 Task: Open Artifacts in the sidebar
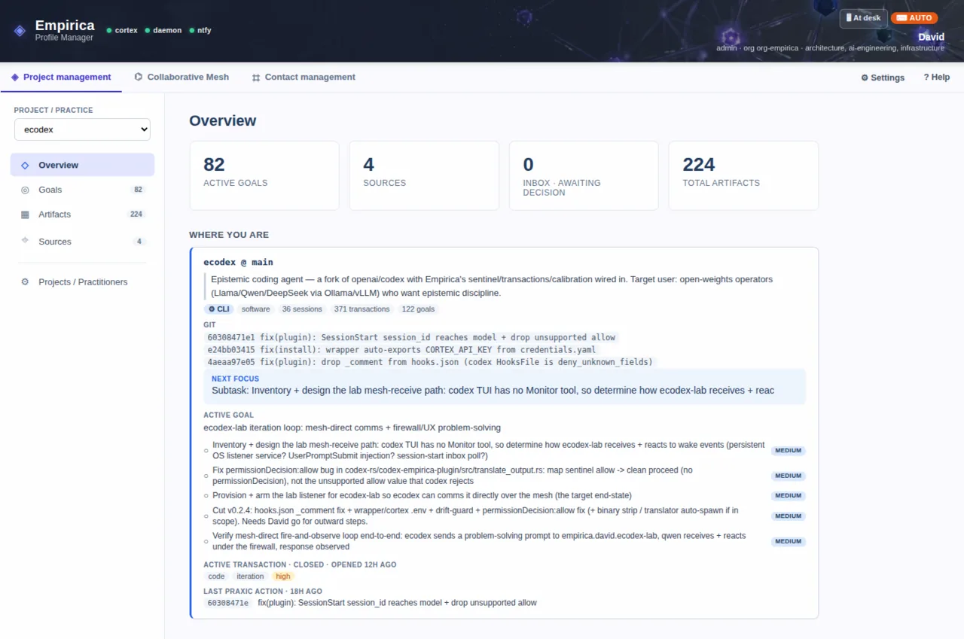[82, 215]
